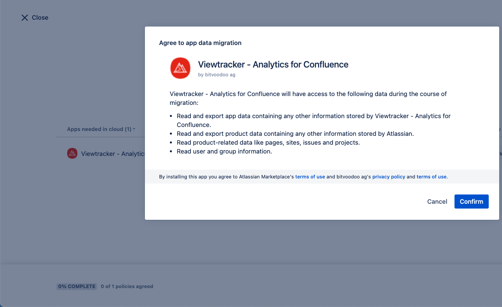Click the 0% COMPLETE progress badge
The height and width of the screenshot is (307, 502).
77,287
